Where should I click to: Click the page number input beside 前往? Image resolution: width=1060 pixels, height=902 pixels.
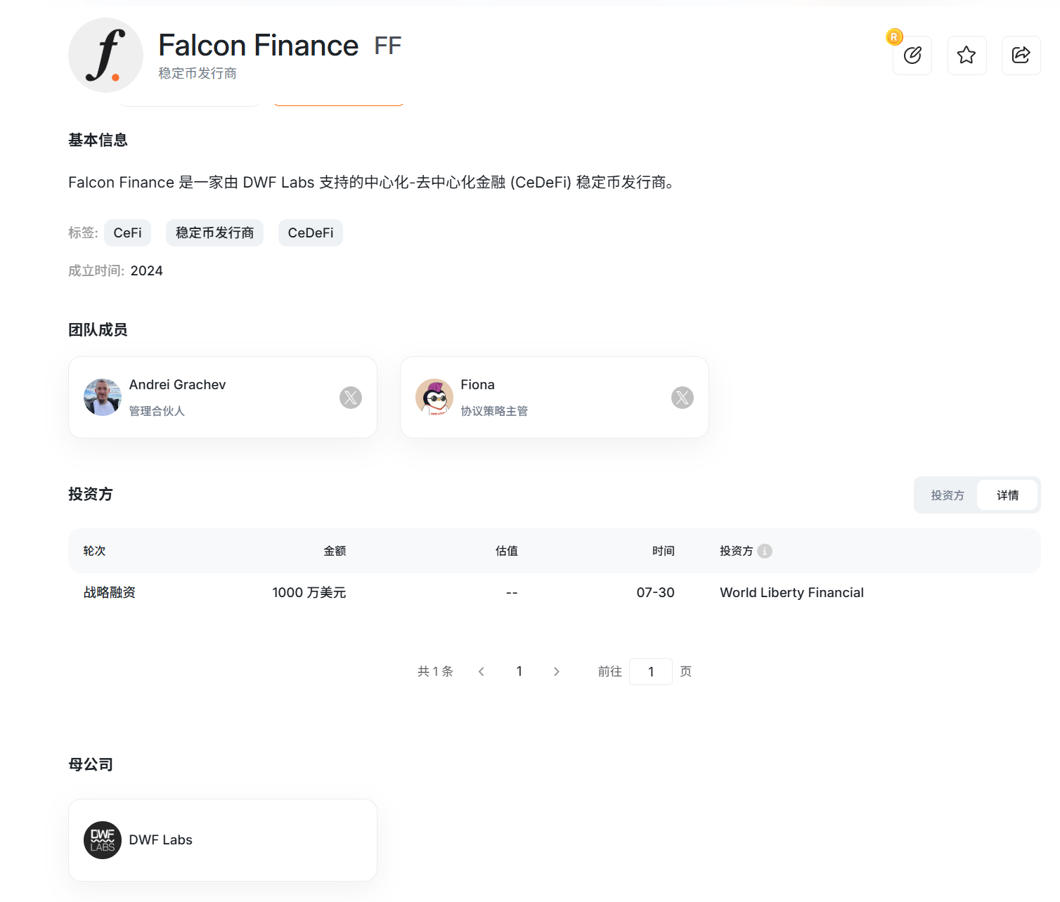[x=650, y=671]
